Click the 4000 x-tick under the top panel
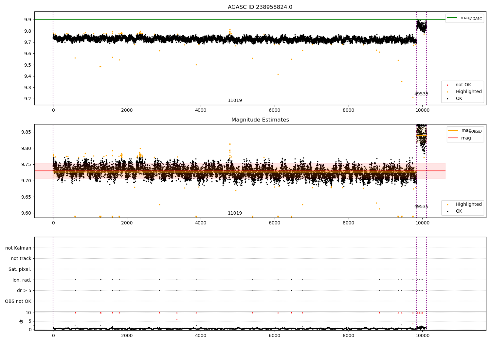 tap(201, 110)
